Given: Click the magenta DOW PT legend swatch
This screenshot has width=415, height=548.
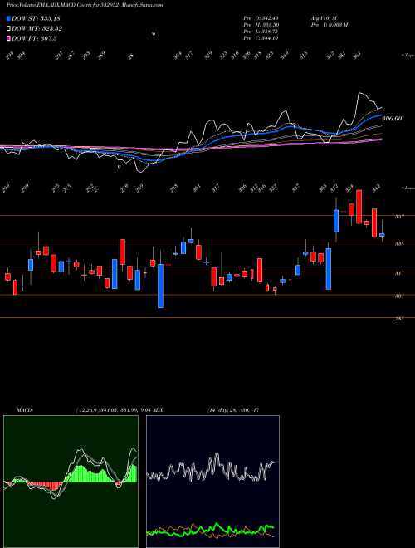Looking at the screenshot, I should 8,38.
